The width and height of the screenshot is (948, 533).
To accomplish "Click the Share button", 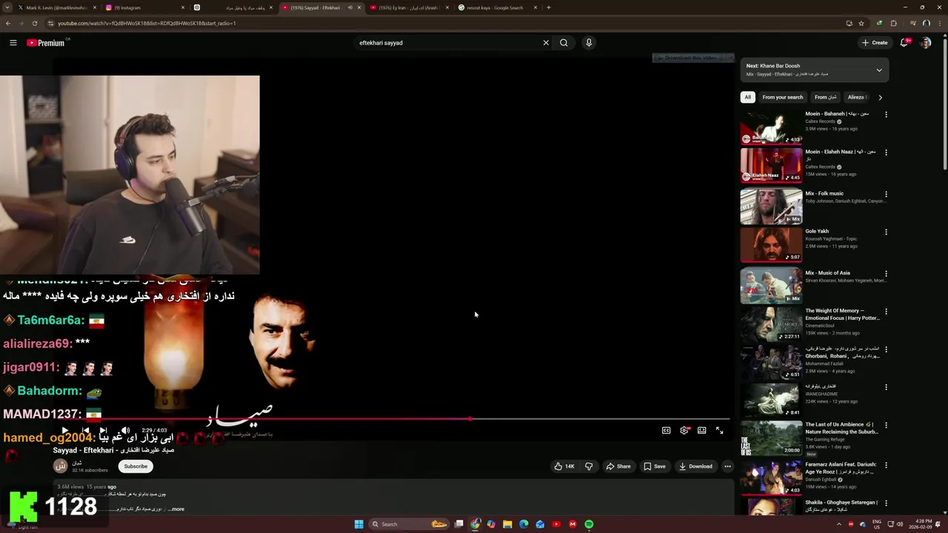I will [x=618, y=466].
